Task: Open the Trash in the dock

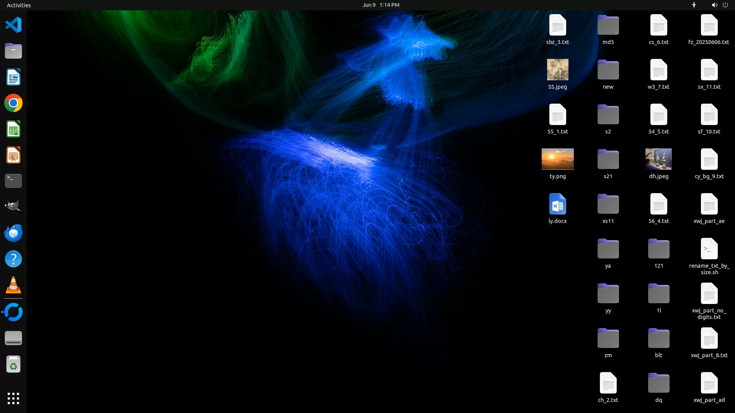Action: click(13, 364)
